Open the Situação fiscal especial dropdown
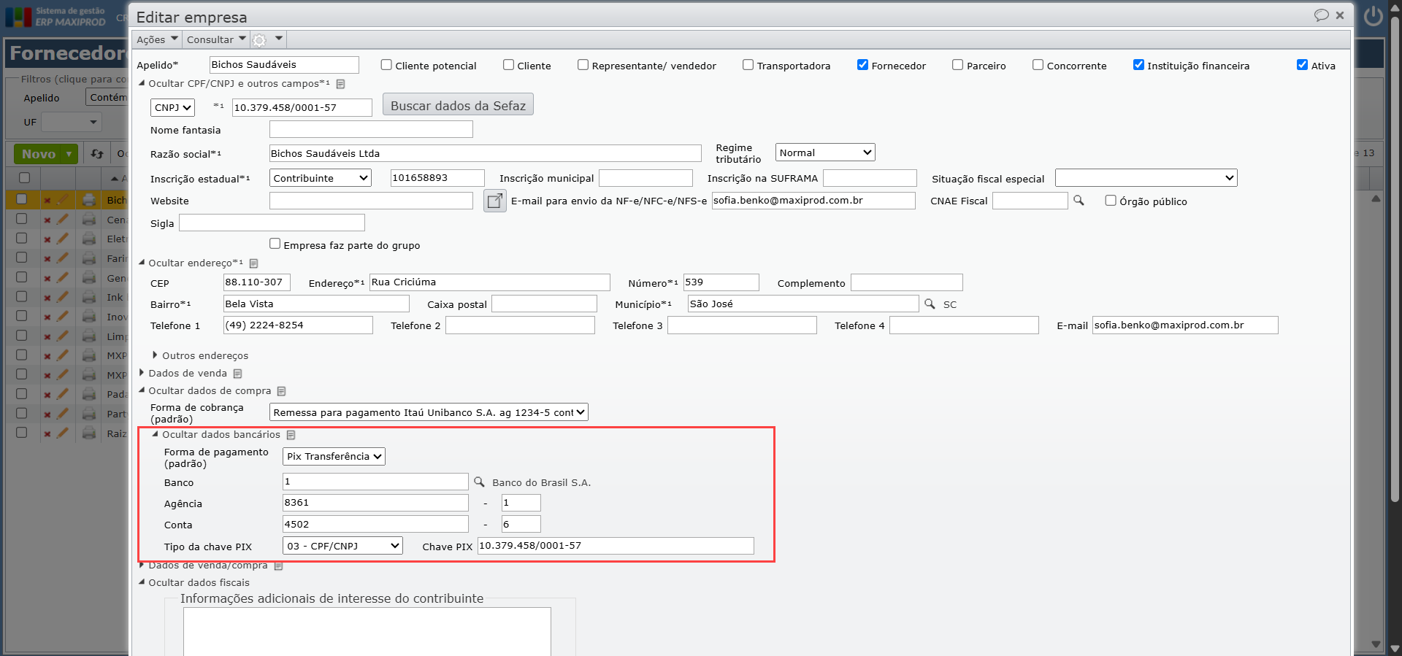This screenshot has height=656, width=1402. pyautogui.click(x=1146, y=178)
